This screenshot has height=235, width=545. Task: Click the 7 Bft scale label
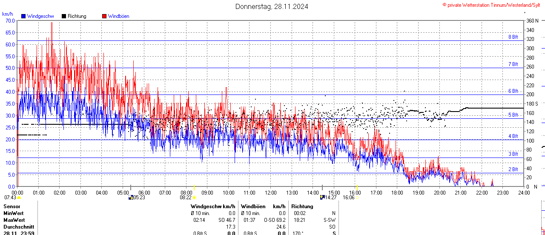(513, 64)
